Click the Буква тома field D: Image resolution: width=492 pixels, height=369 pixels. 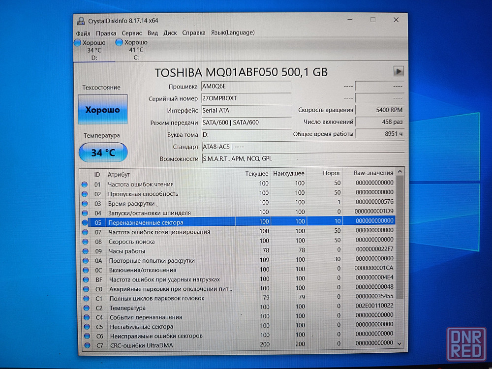246,135
